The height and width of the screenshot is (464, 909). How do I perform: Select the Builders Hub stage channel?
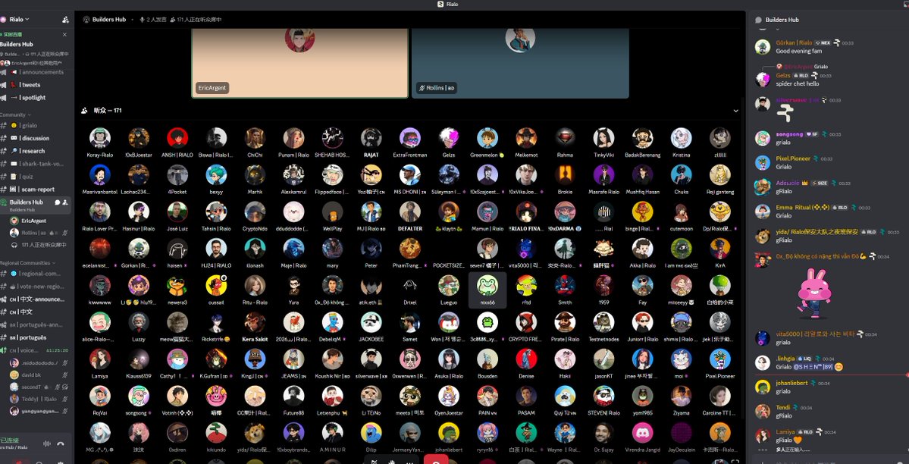36,204
